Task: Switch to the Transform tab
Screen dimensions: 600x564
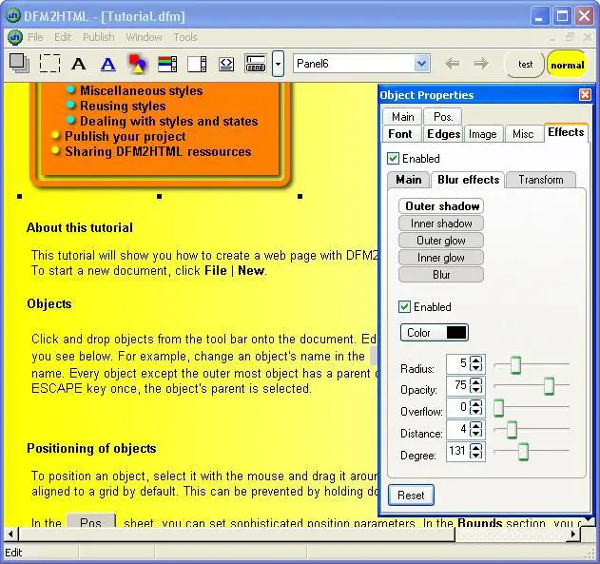Action: [541, 180]
